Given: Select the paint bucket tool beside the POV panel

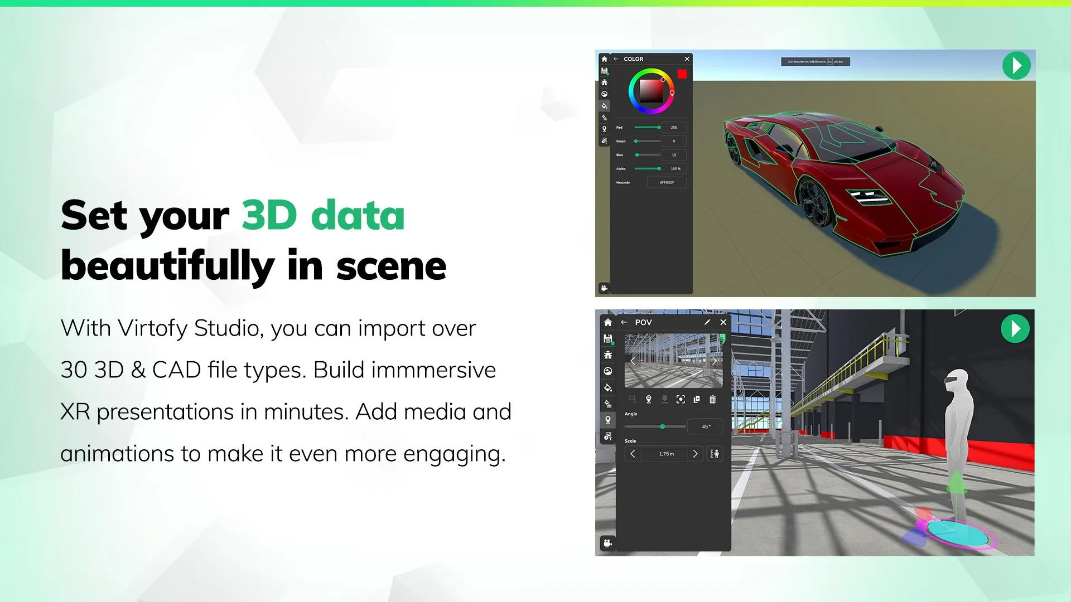Looking at the screenshot, I should click(608, 387).
